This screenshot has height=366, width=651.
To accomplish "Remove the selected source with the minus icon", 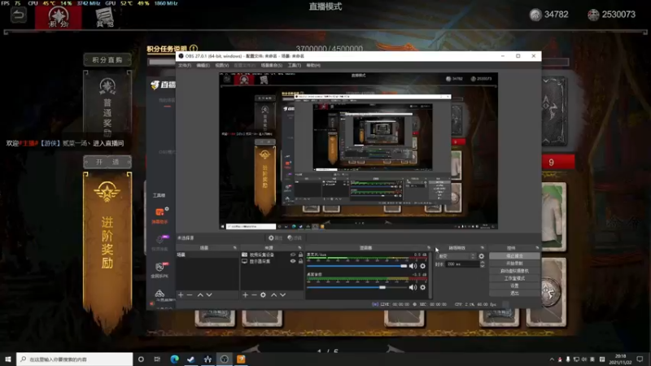I will point(254,294).
